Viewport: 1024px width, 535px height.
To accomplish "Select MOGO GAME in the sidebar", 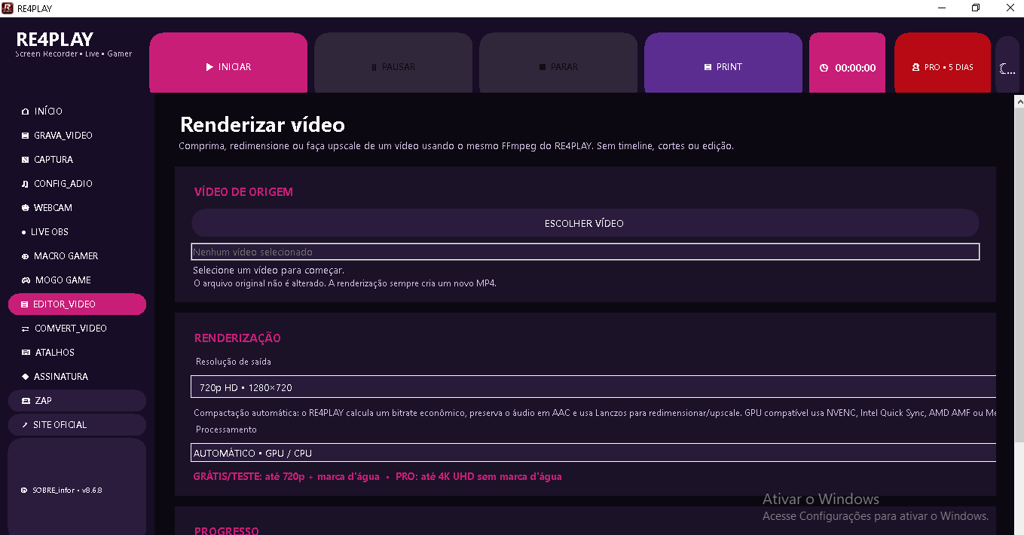I will tap(77, 280).
